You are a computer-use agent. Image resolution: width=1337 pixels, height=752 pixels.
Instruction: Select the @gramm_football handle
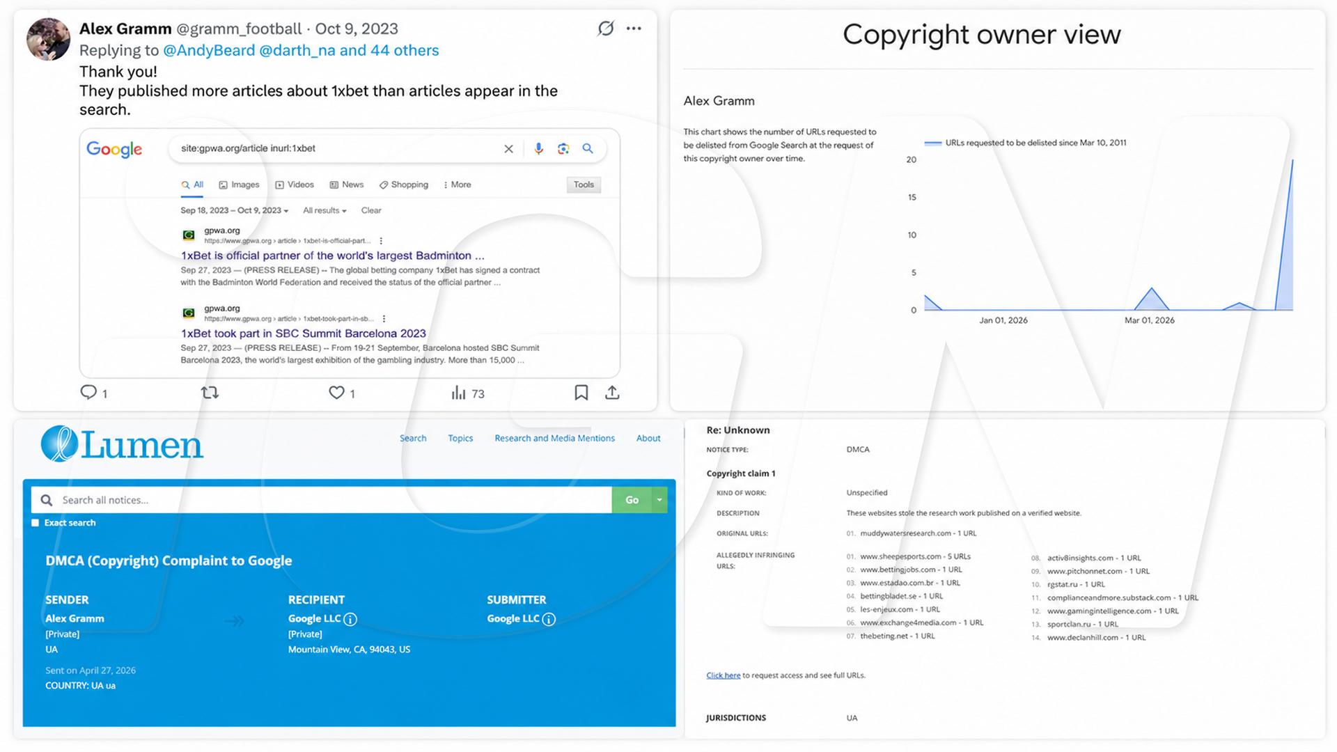tap(239, 29)
